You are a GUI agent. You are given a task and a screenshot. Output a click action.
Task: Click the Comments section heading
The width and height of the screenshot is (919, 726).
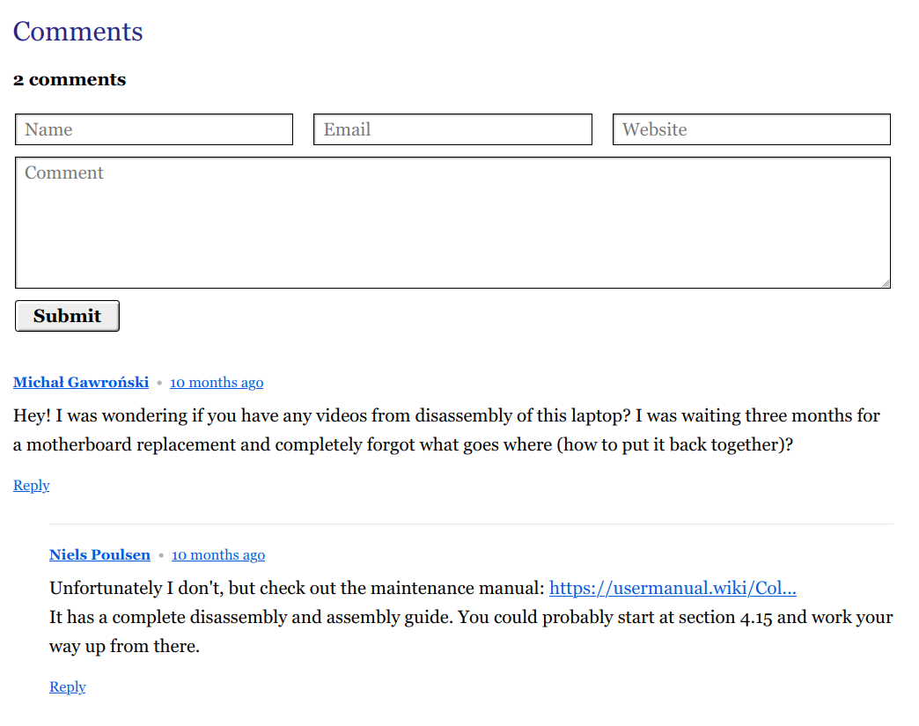click(78, 32)
